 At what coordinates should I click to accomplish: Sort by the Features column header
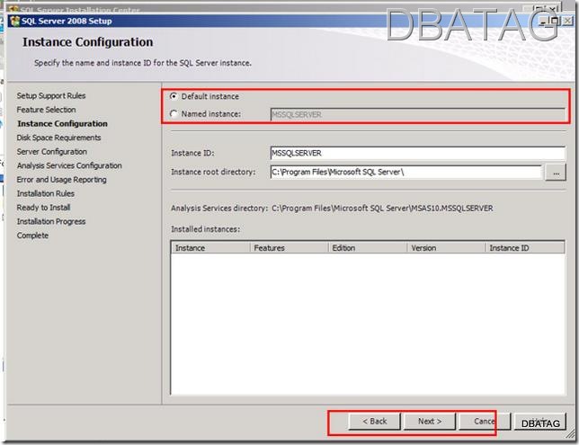(289, 248)
